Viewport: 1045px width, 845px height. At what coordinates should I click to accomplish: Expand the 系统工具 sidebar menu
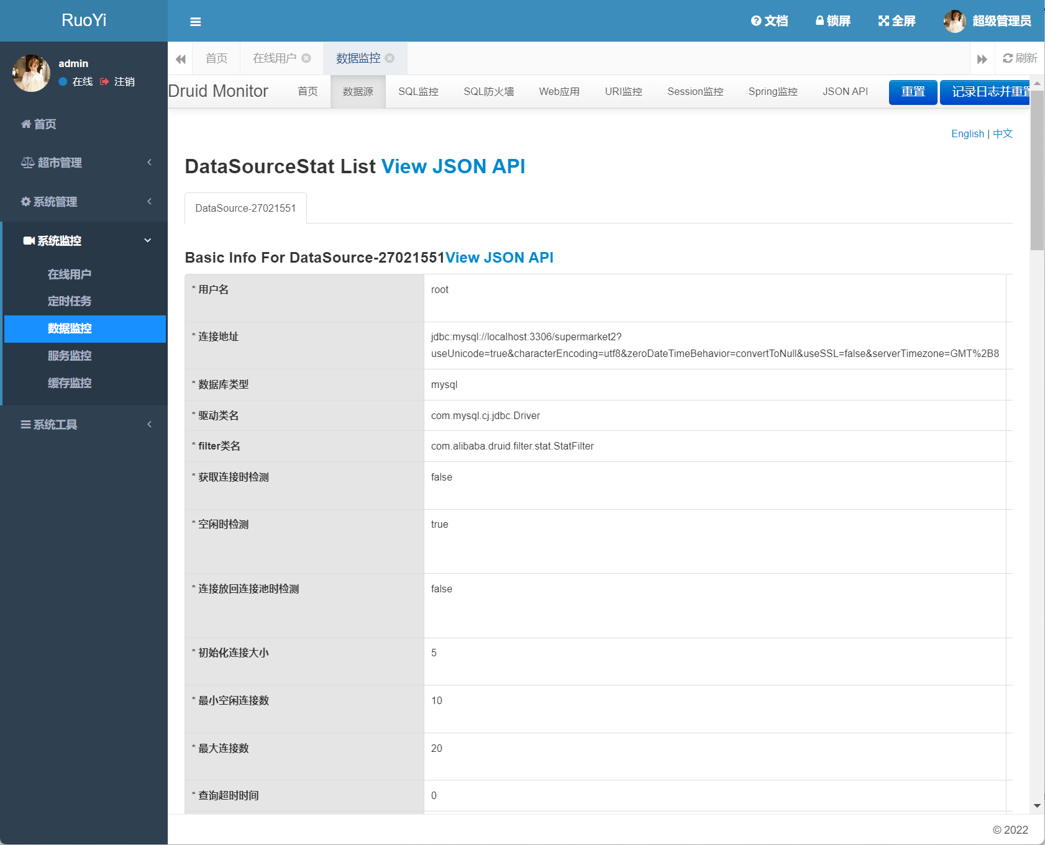tap(84, 425)
